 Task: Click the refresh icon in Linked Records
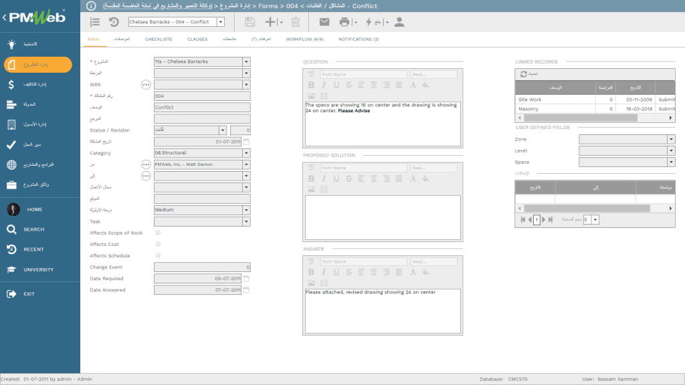(523, 74)
